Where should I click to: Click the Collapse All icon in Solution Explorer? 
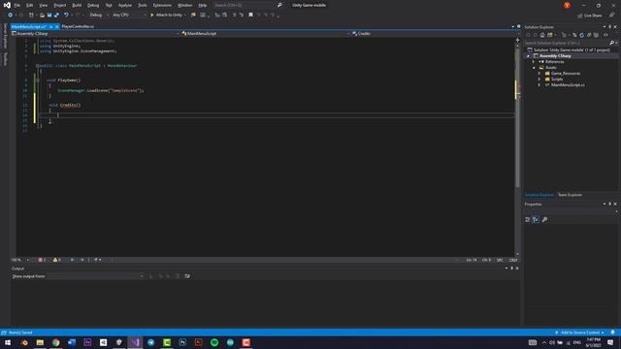click(589, 35)
